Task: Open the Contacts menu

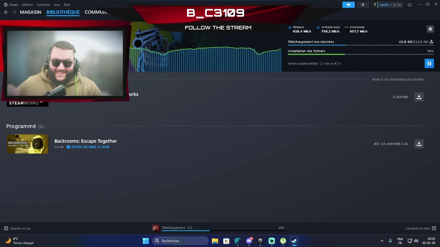Action: click(43, 5)
